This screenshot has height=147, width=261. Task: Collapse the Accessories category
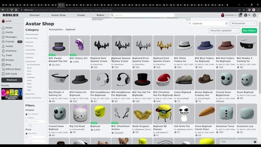(x=44, y=61)
